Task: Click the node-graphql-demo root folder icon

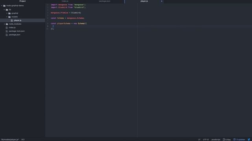Action: tap(4, 6)
